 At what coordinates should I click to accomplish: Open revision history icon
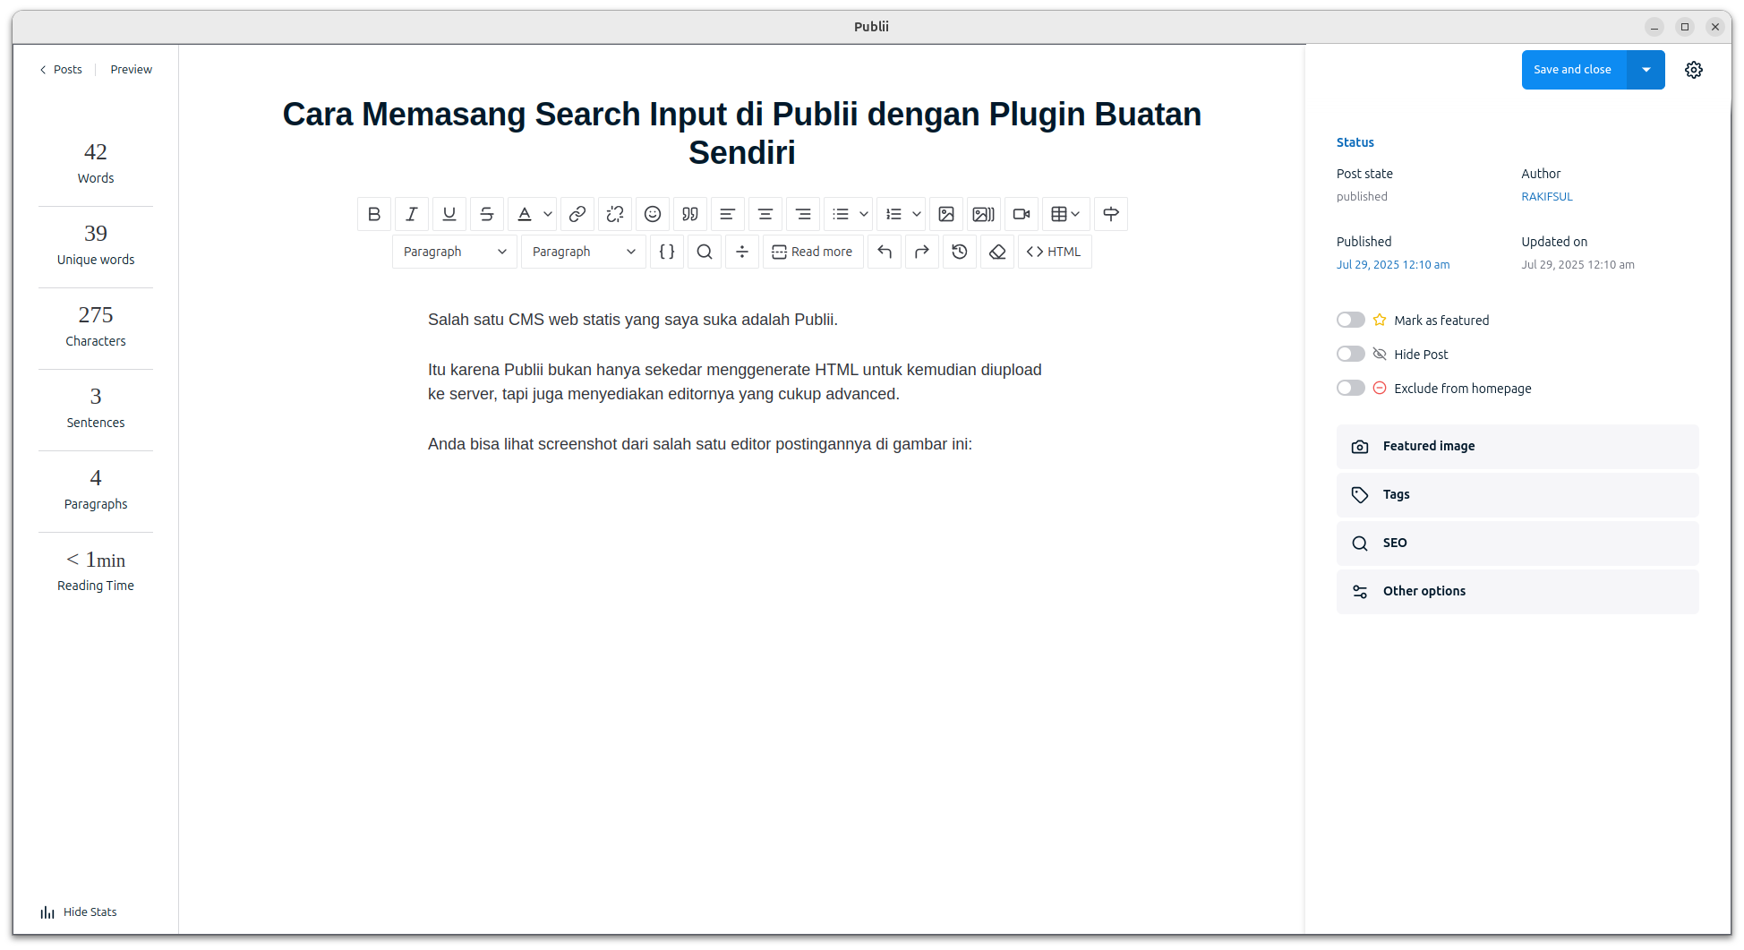960,252
